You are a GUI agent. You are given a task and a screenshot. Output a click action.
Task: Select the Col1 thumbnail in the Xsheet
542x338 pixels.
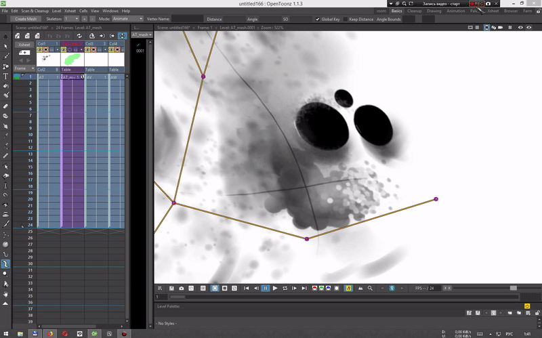[x=47, y=60]
